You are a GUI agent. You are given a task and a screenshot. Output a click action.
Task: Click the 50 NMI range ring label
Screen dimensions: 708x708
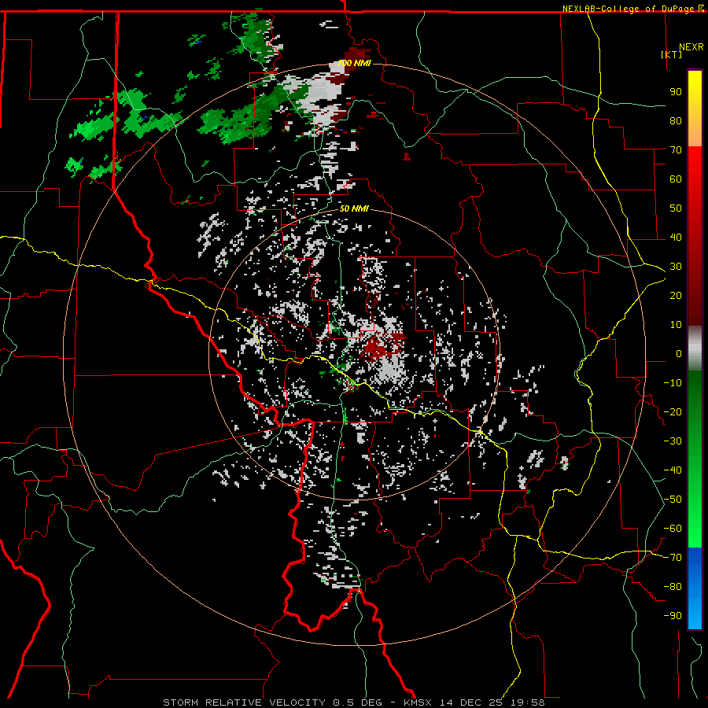coord(354,208)
